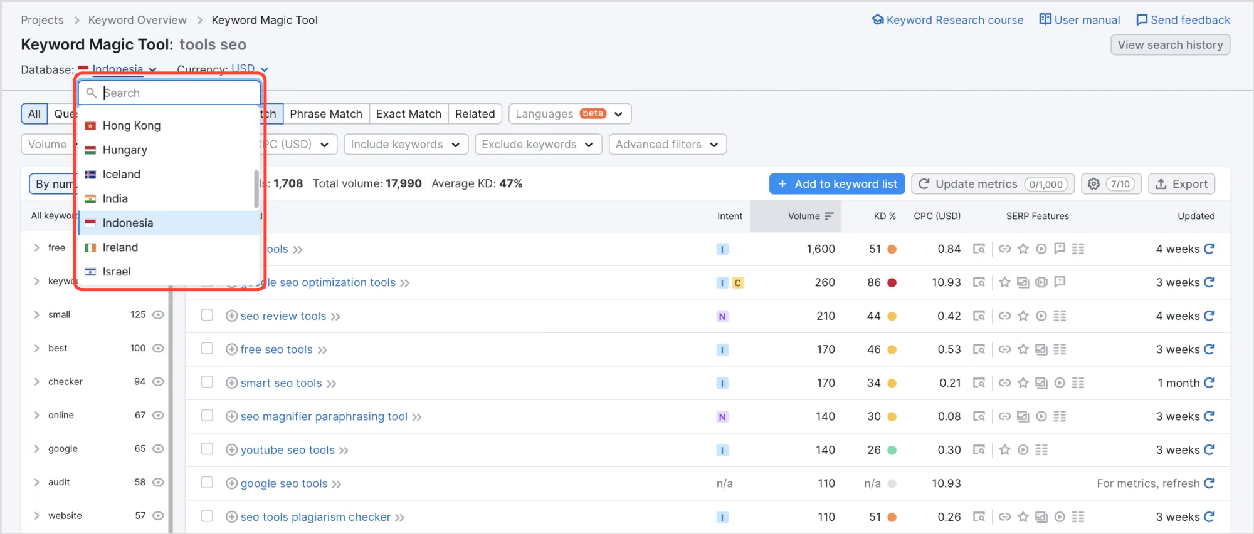Pick Ireland from the database list
Screen dimensions: 1254x534
(x=169, y=248)
